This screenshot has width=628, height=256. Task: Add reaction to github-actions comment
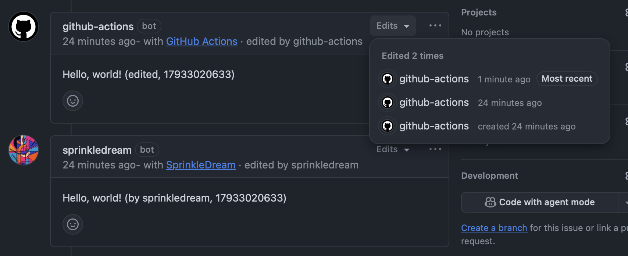click(73, 101)
